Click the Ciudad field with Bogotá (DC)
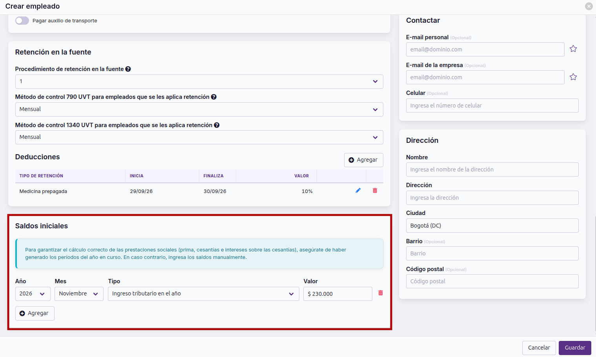This screenshot has width=596, height=357. [492, 226]
